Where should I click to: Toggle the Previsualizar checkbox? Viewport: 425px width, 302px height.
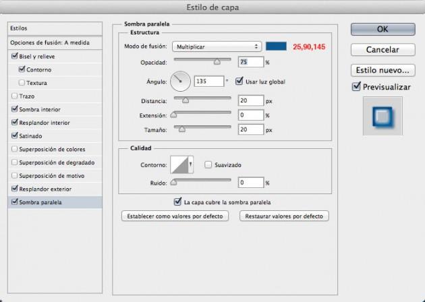356,86
